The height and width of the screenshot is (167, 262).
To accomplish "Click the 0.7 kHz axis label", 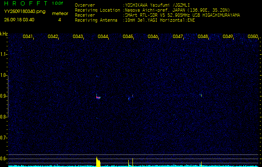I will coord(3,138).
